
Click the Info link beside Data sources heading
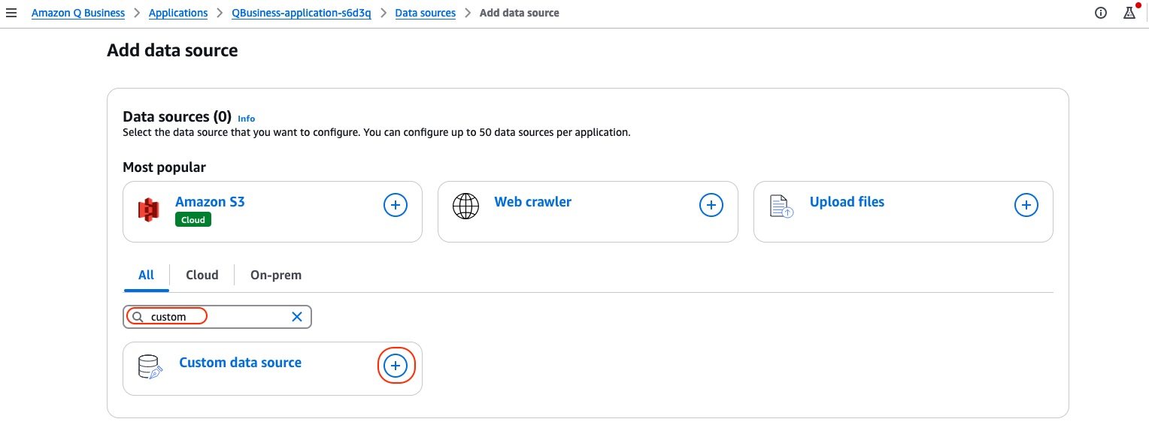(246, 118)
